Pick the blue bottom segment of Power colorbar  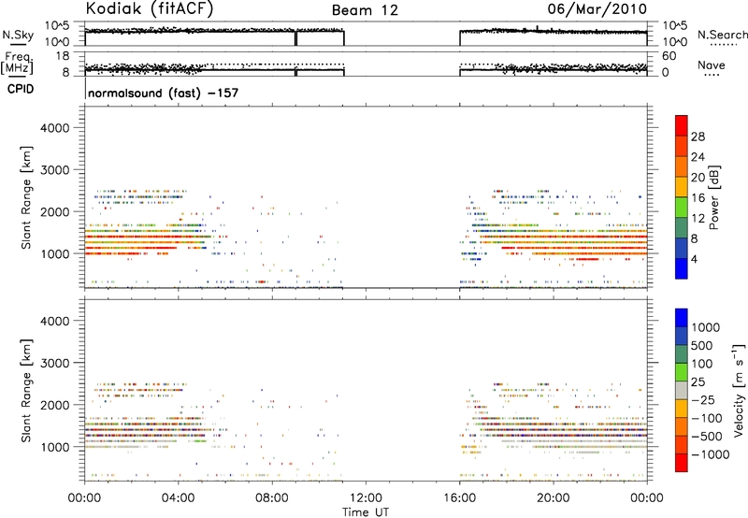(x=682, y=268)
